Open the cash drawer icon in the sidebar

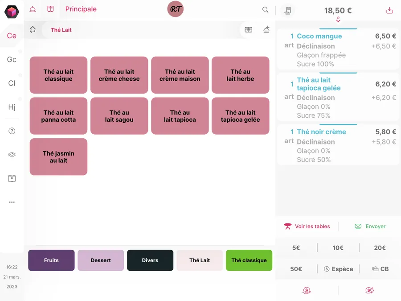[12, 178]
